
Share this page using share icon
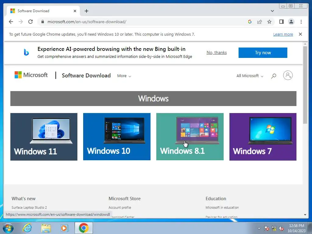click(x=260, y=22)
